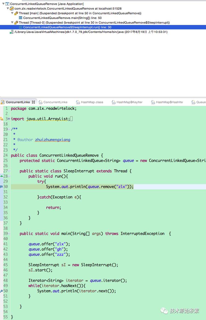The height and width of the screenshot is (320, 206).
Task: Close the active ConcurrentLinke editor tab
Action: pyautogui.click(x=33, y=102)
